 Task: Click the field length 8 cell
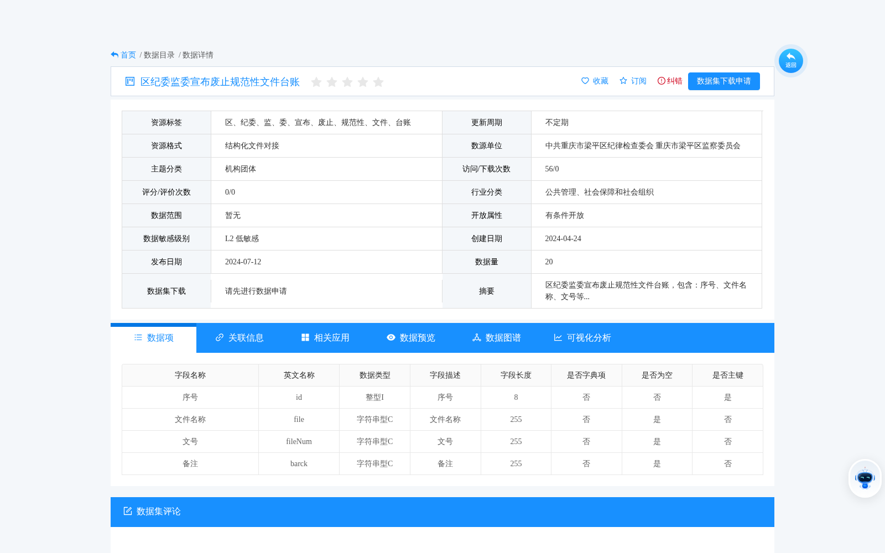pos(516,398)
